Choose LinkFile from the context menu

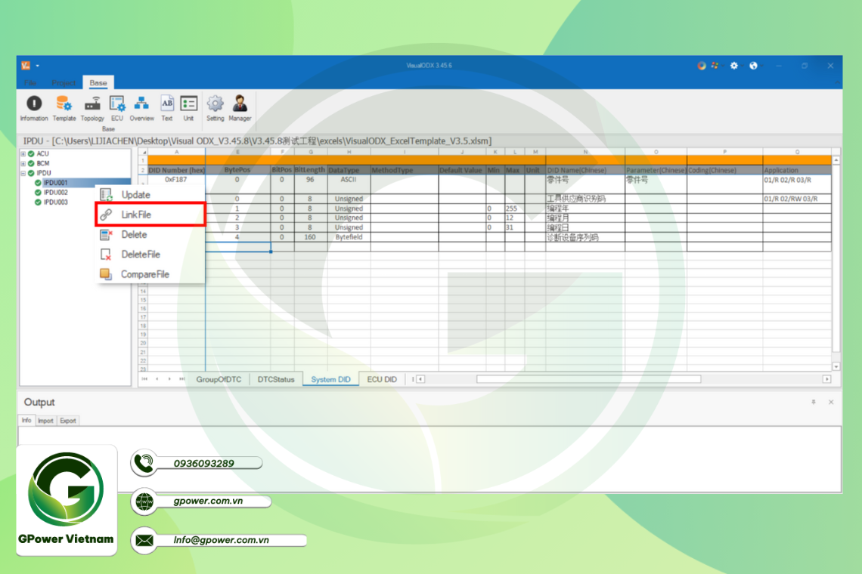click(150, 214)
